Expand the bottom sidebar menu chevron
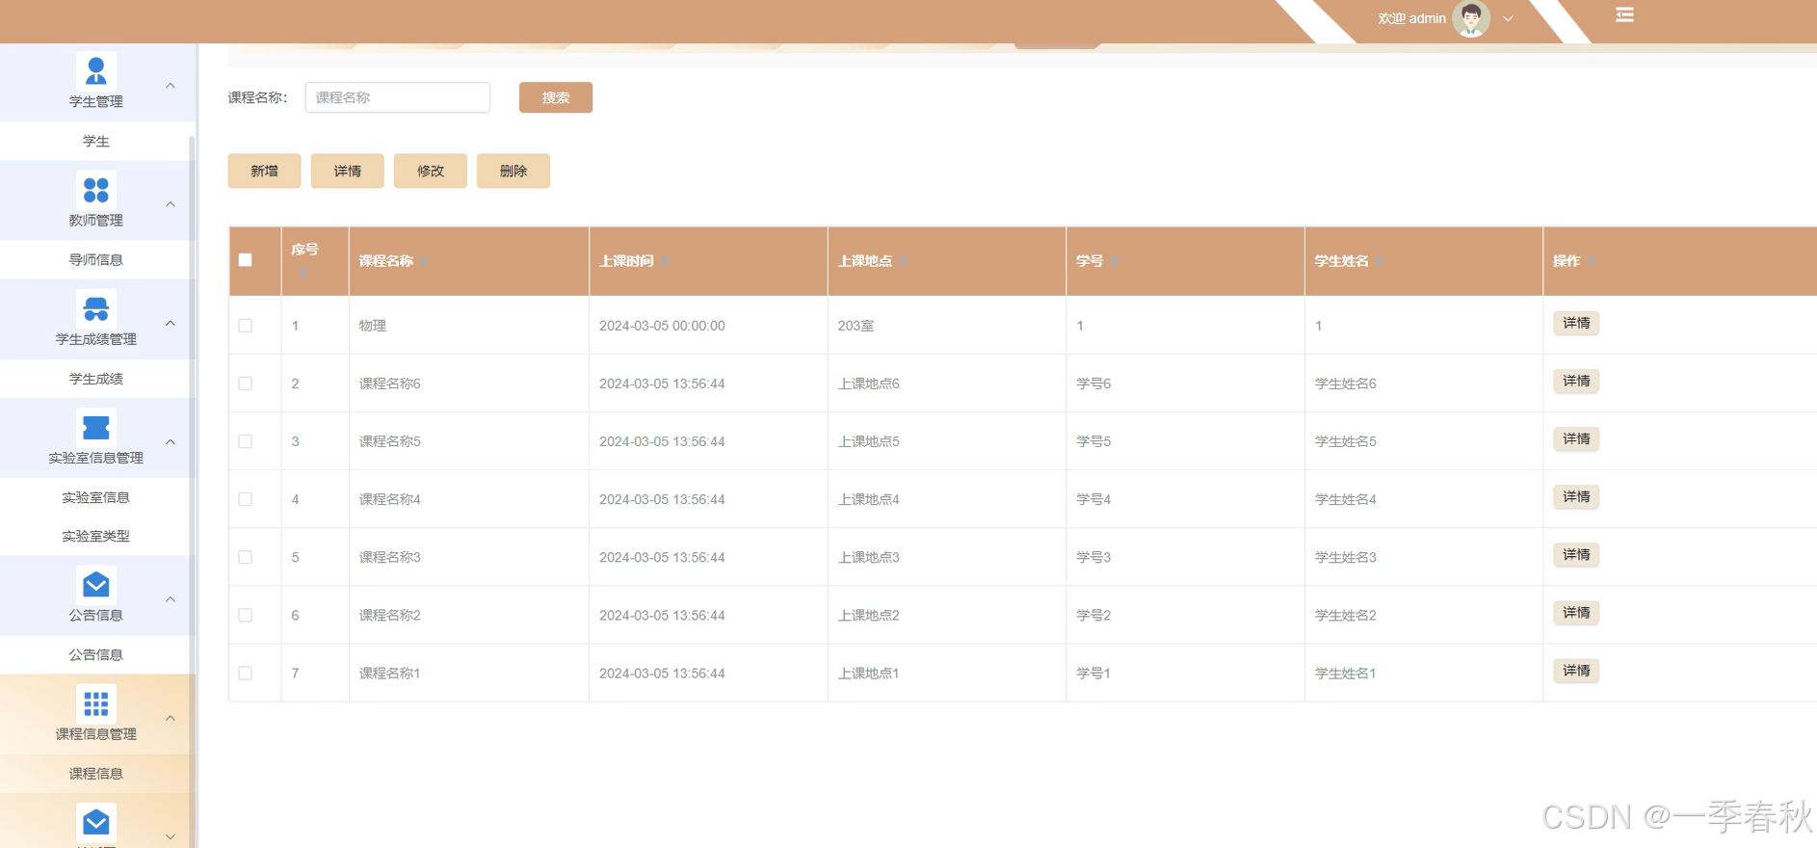The width and height of the screenshot is (1817, 848). (171, 836)
